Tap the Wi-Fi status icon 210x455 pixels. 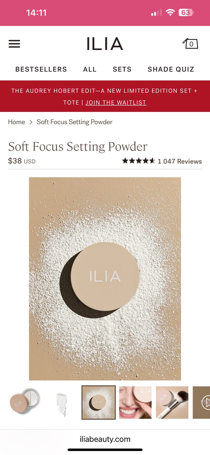170,13
